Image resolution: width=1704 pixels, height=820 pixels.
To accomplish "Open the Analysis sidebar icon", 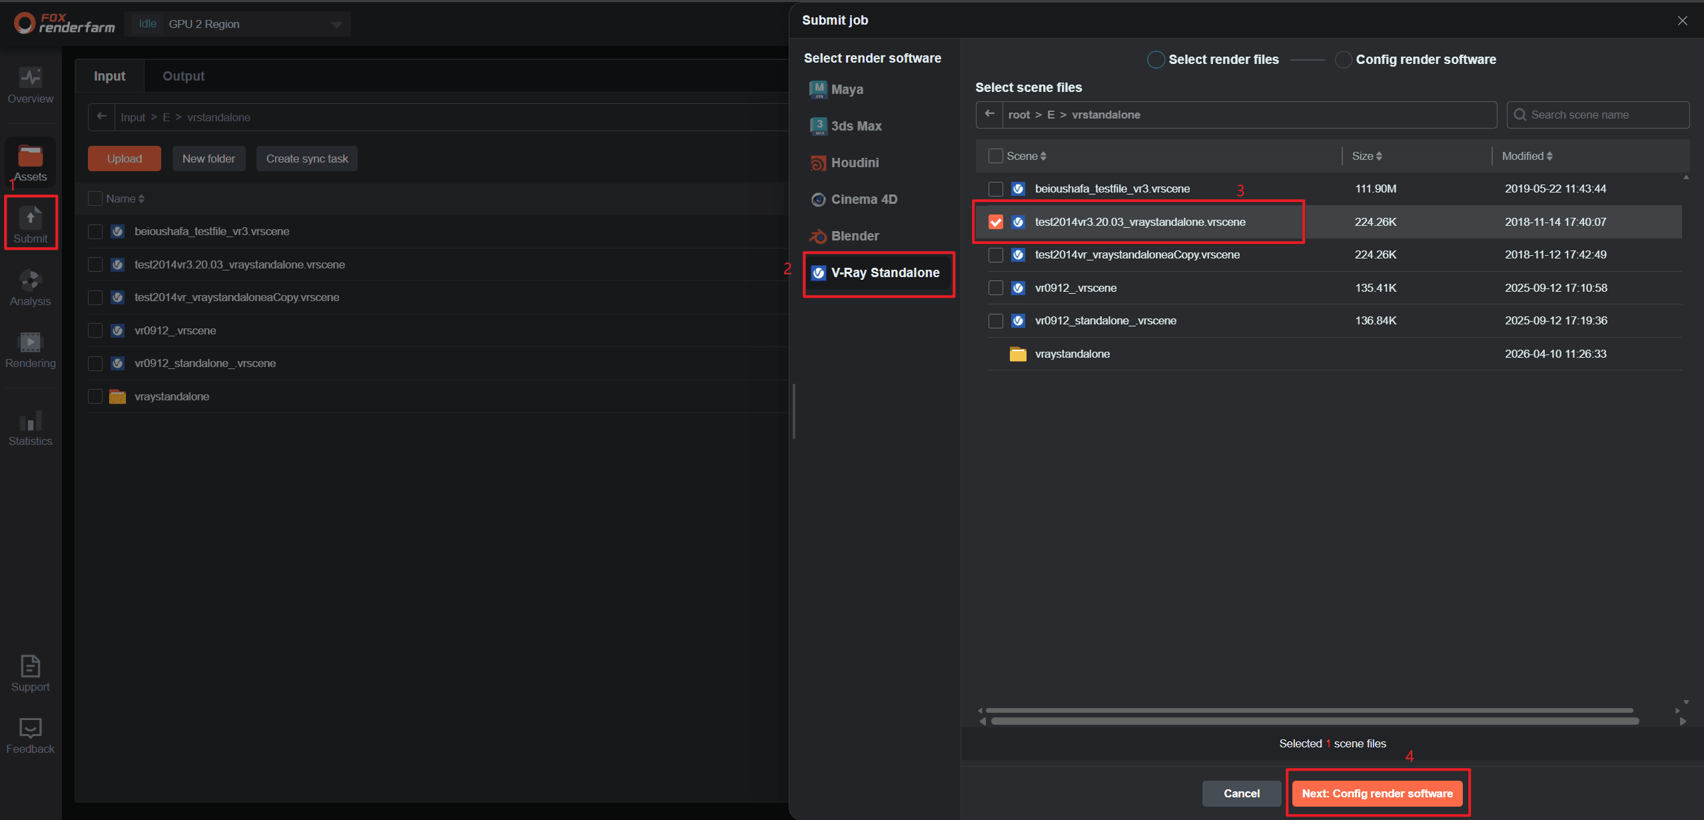I will tap(30, 280).
